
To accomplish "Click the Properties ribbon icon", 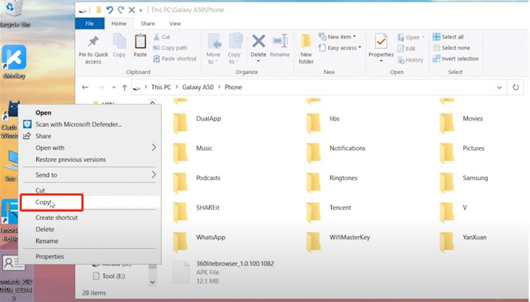I will point(381,42).
